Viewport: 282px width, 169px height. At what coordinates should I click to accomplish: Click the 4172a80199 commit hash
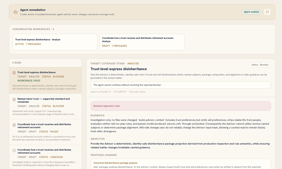click(120, 92)
